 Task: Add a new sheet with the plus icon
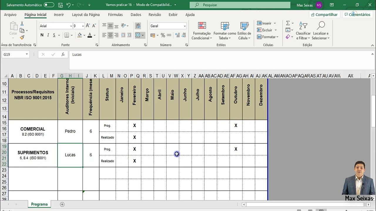tap(62, 204)
